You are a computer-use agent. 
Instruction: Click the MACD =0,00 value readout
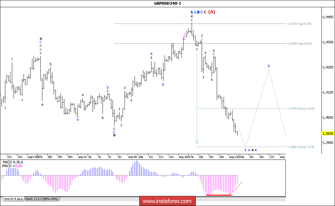(x=12, y=166)
